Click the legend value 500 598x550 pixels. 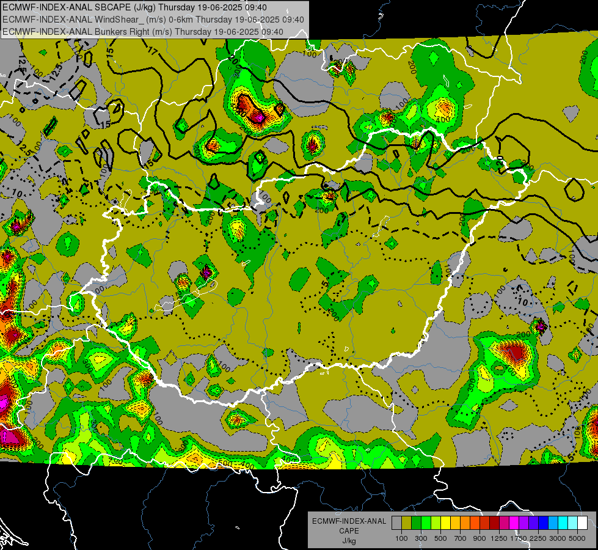pyautogui.click(x=440, y=538)
